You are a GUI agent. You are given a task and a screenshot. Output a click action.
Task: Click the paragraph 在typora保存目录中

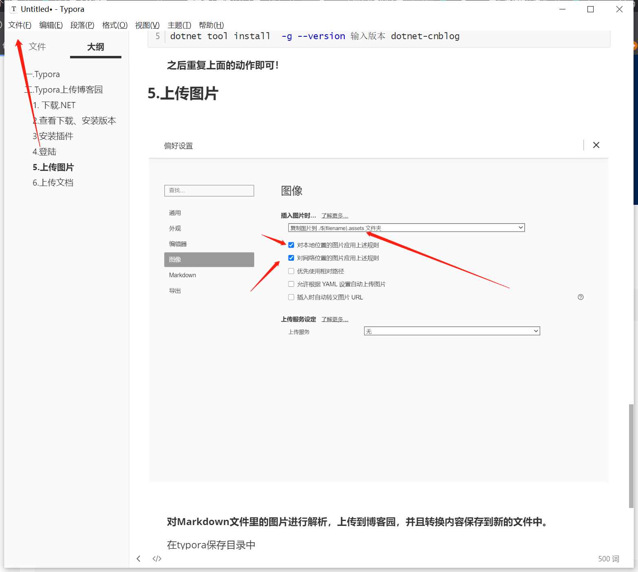click(x=211, y=545)
